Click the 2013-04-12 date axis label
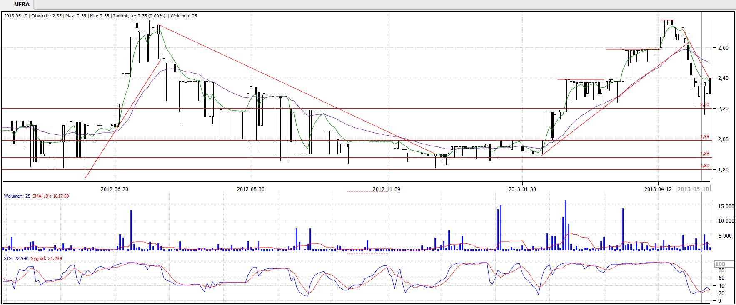The height and width of the screenshot is (305, 736). coord(658,189)
